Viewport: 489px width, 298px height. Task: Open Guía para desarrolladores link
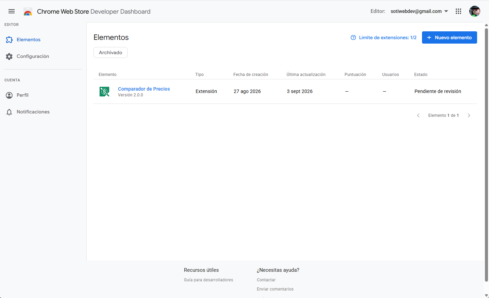208,280
